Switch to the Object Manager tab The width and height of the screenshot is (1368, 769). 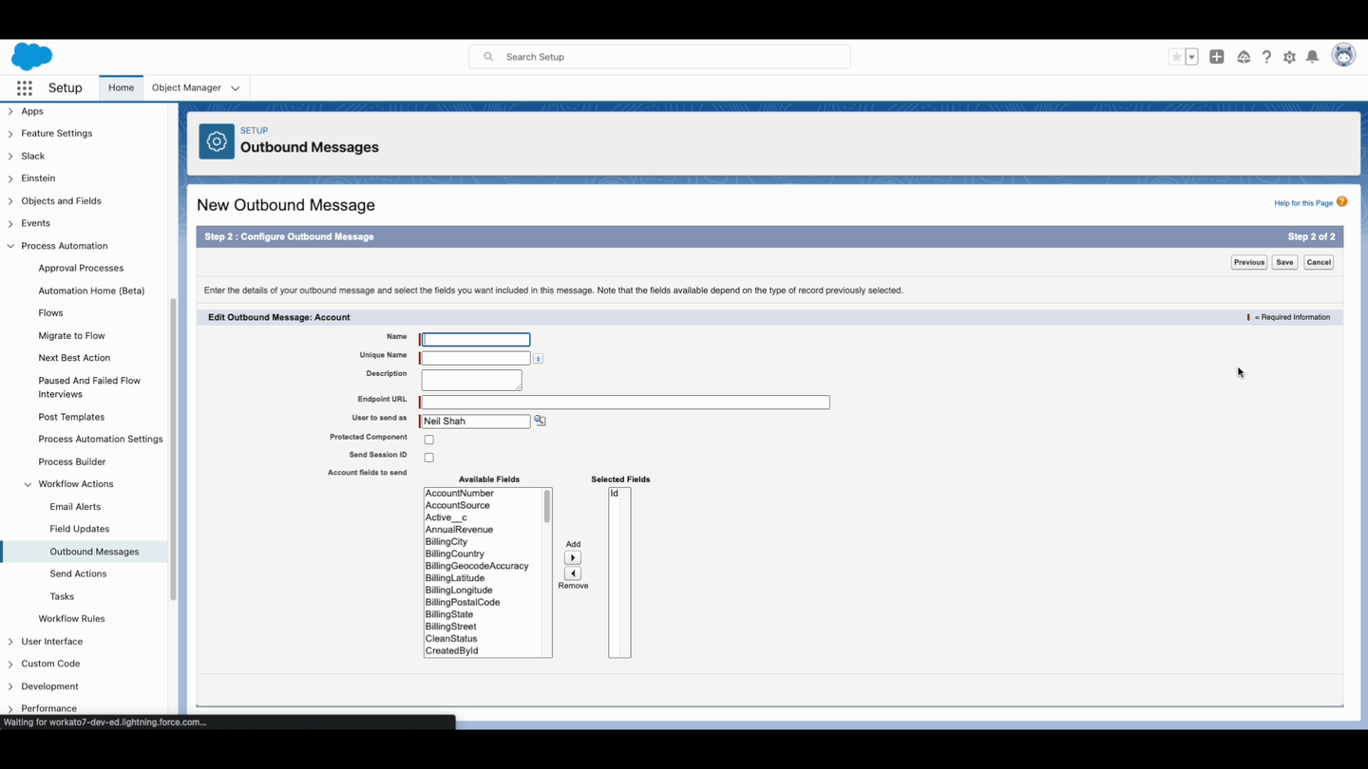(x=187, y=87)
